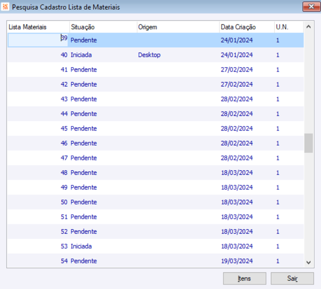Click Iniciada status in row 53

point(81,246)
